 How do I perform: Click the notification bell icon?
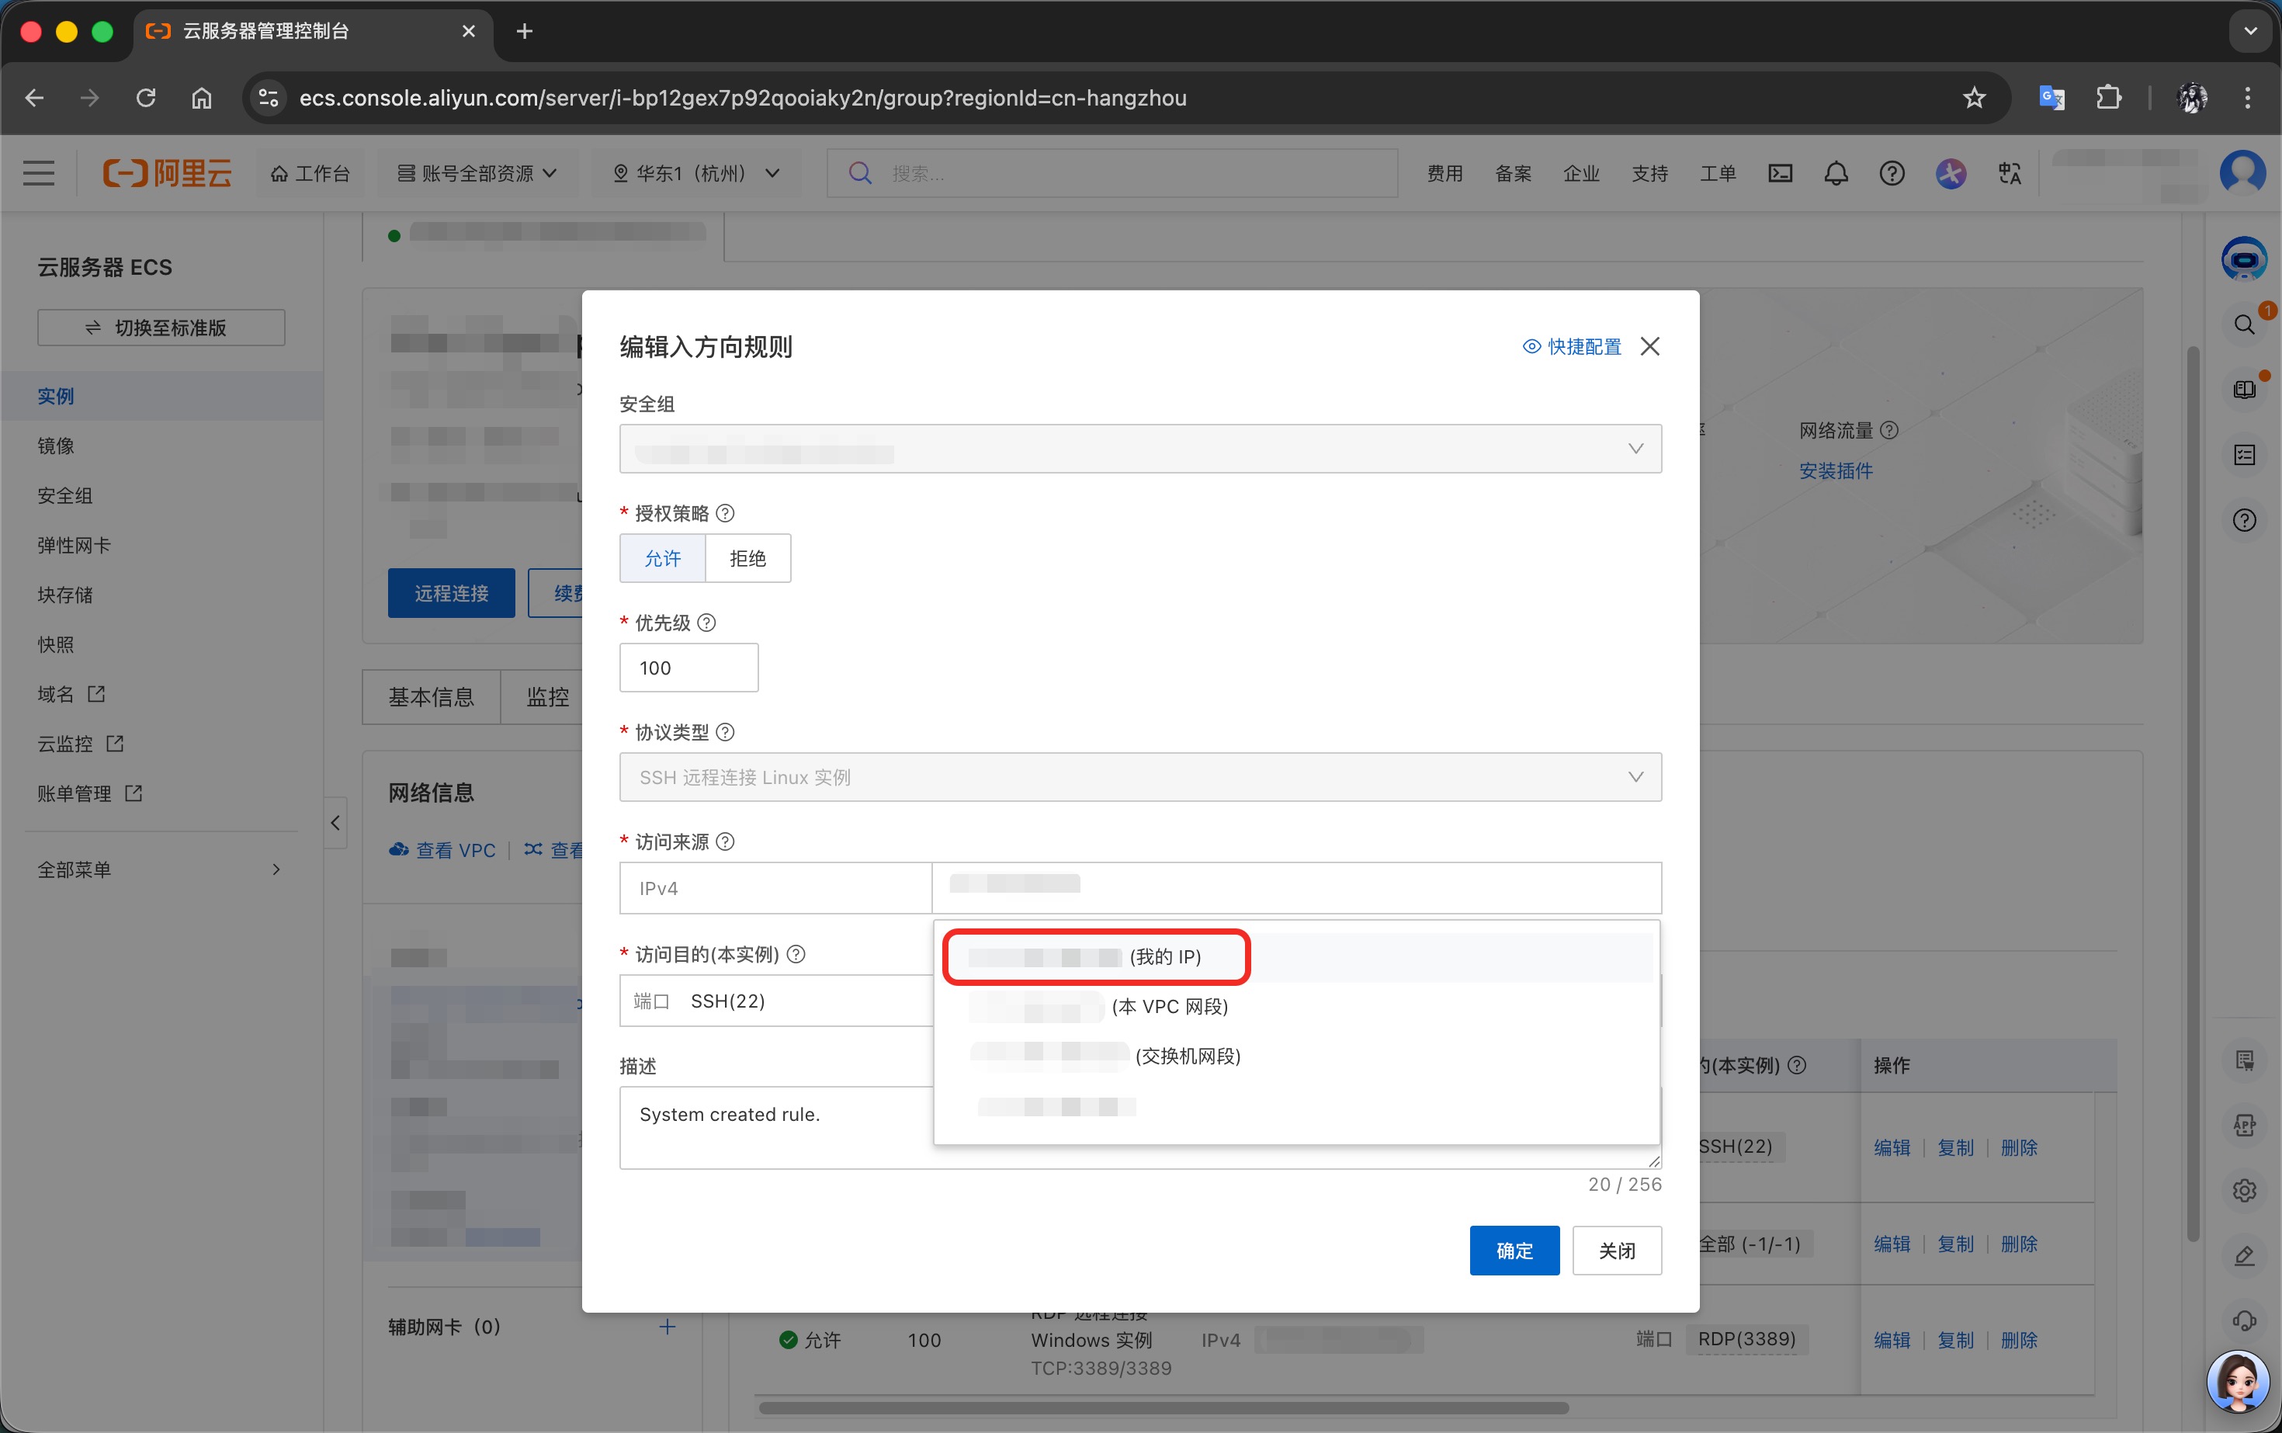click(x=1836, y=173)
